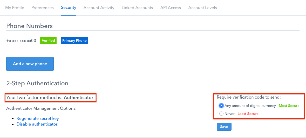The width and height of the screenshot is (306, 138).
Task: Click the Add a new phone button
Action: [x=30, y=64]
